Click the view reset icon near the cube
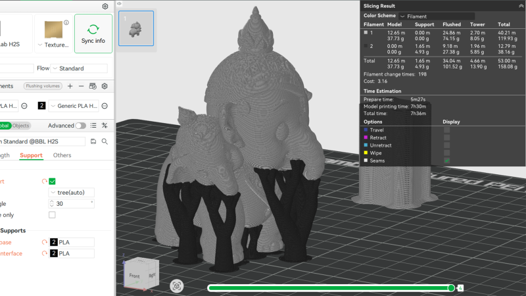 click(176, 286)
